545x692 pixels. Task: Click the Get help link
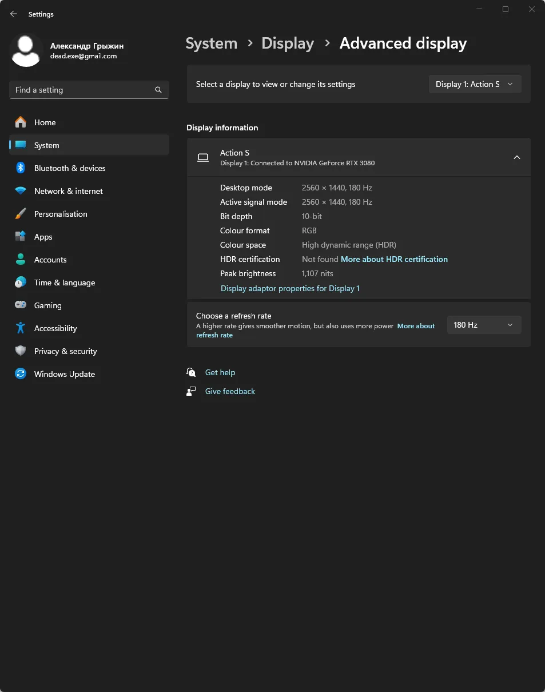(220, 372)
